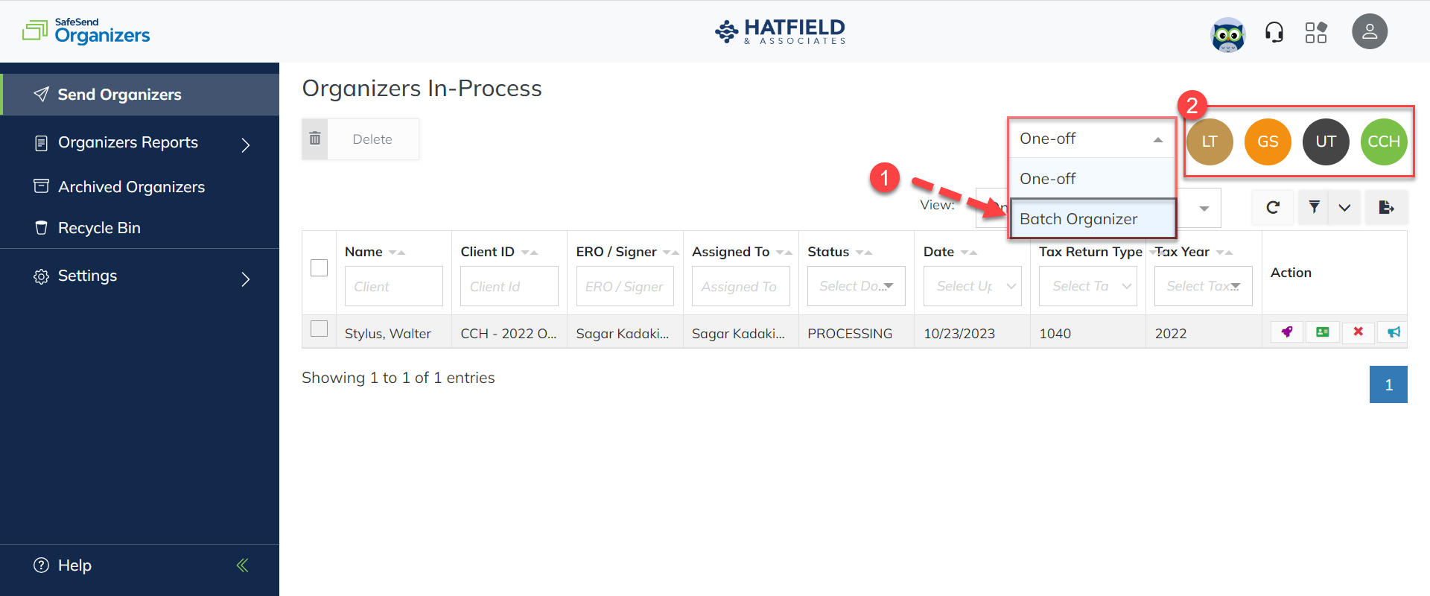Click the purple rocket action for Stylus, Walter
1430x596 pixels.
pyautogui.click(x=1286, y=332)
